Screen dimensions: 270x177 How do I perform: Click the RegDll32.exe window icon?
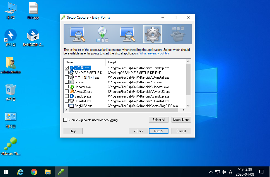(x=72, y=106)
